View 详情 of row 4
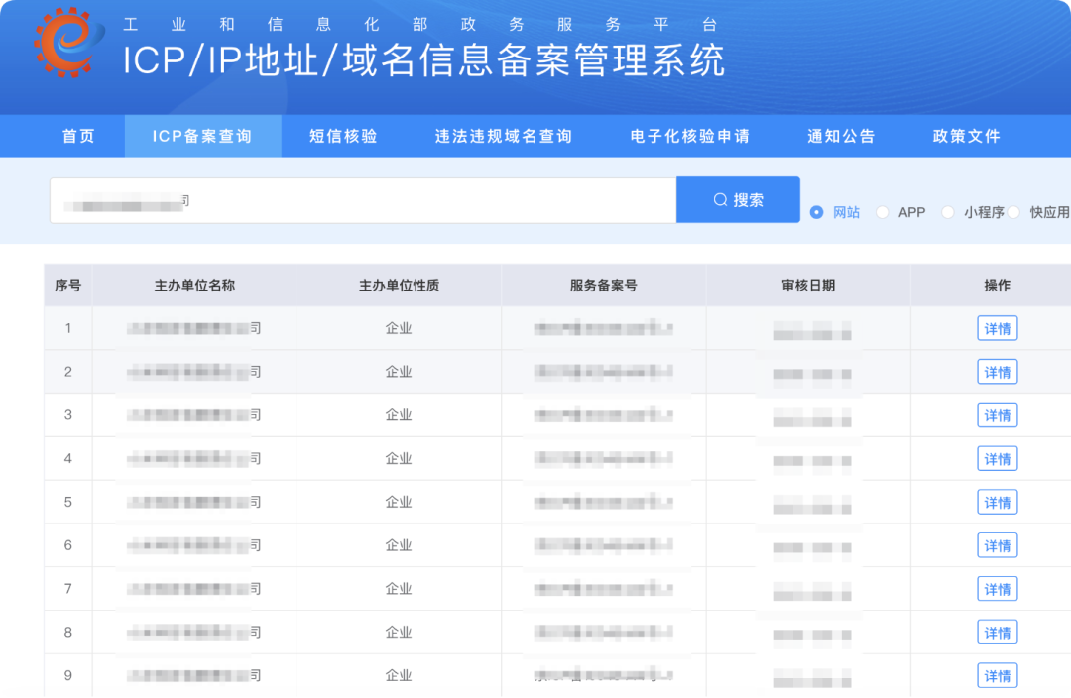Screen dimensions: 1071x698 (x=998, y=459)
